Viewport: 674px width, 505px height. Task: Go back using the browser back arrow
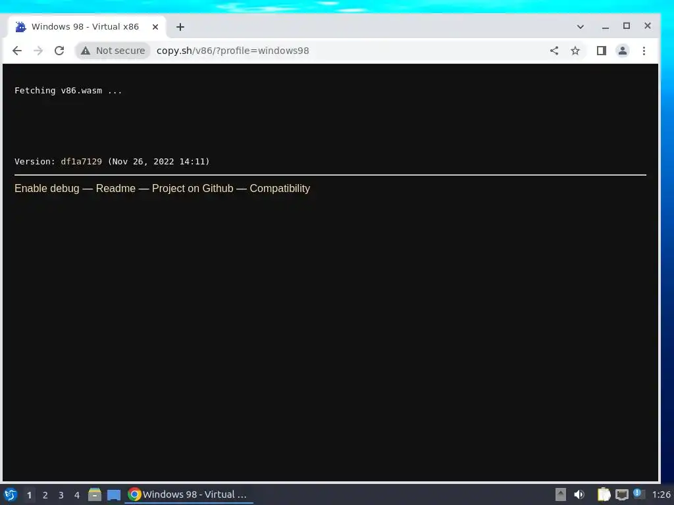(16, 51)
